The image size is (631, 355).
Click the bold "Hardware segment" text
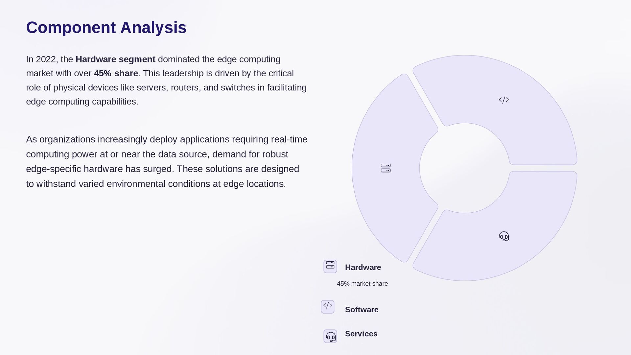[115, 59]
